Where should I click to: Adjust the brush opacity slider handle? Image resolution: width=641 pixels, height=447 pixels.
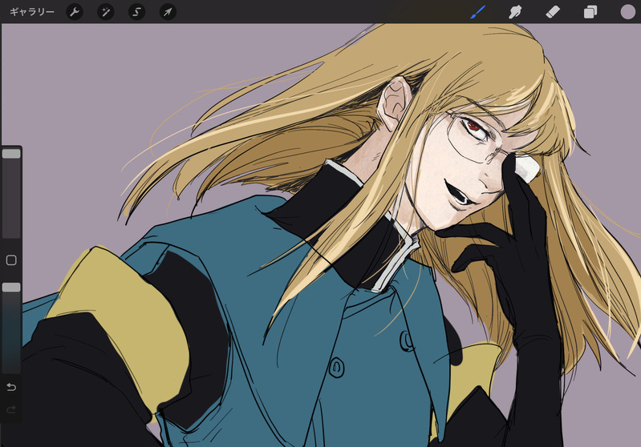tap(11, 288)
